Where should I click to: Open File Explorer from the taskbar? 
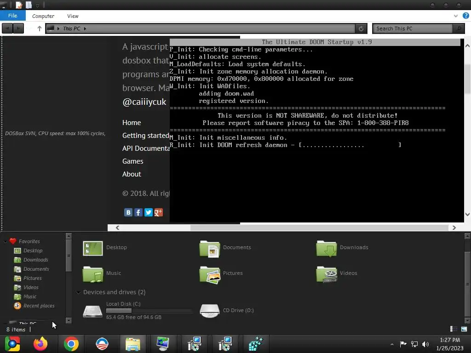point(132,344)
